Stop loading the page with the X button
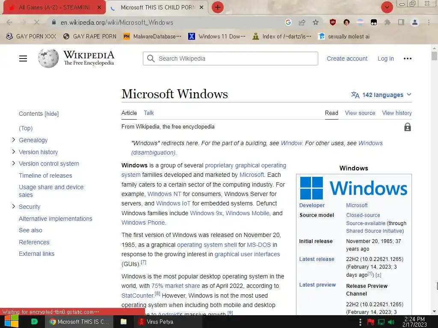Image resolution: width=438 pixels, height=328 pixels. 36,22
